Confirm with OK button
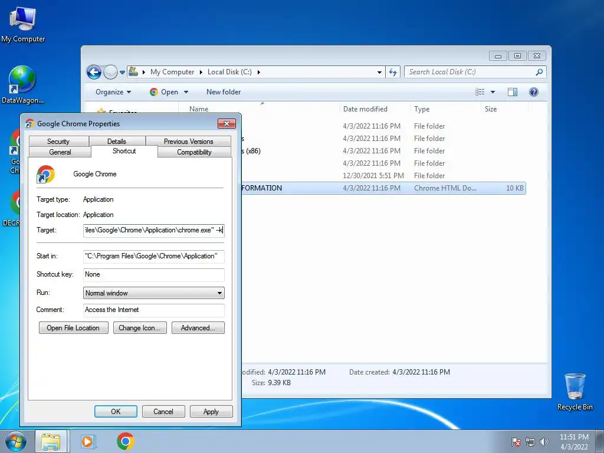 point(116,411)
